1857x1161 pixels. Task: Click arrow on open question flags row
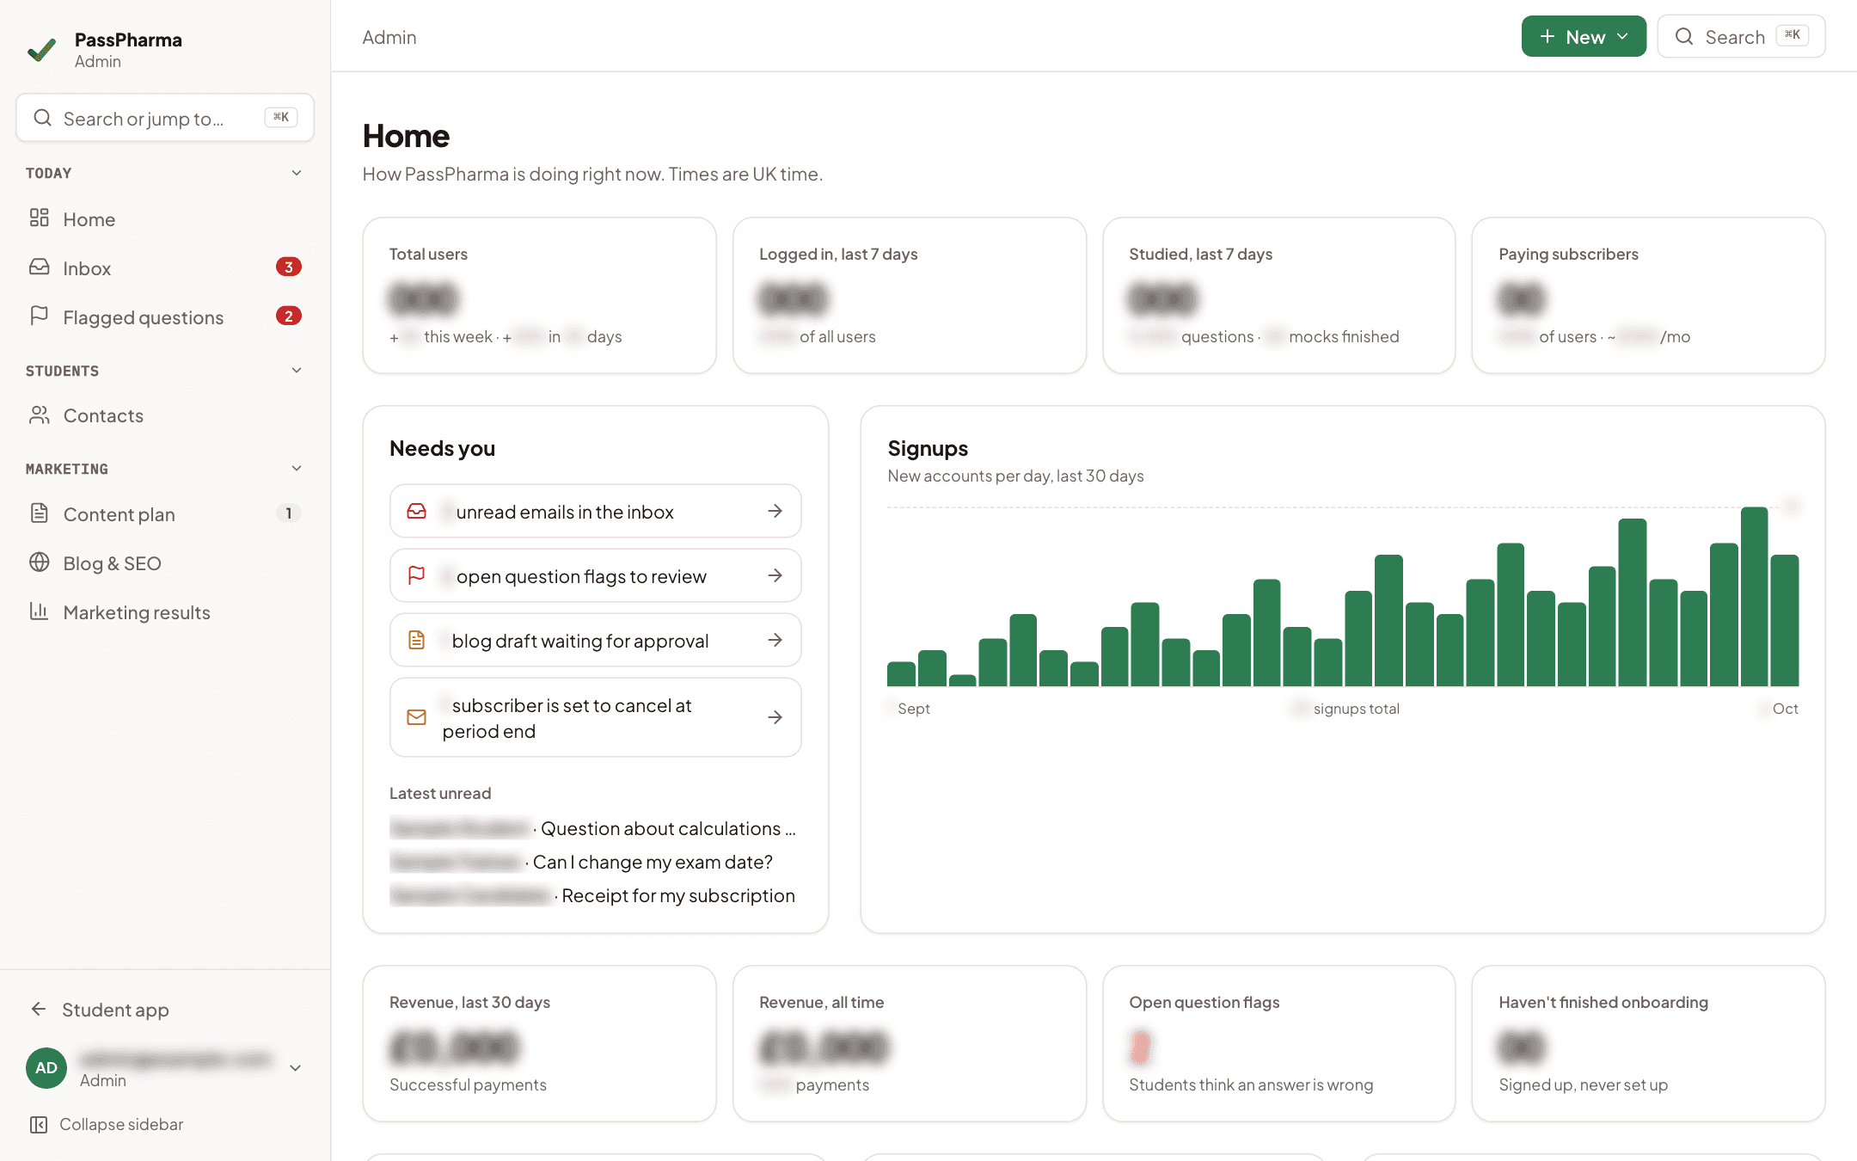775,575
